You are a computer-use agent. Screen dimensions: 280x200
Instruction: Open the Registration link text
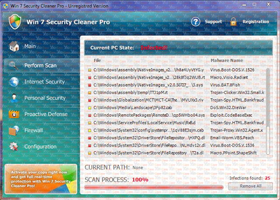[x=256, y=22]
